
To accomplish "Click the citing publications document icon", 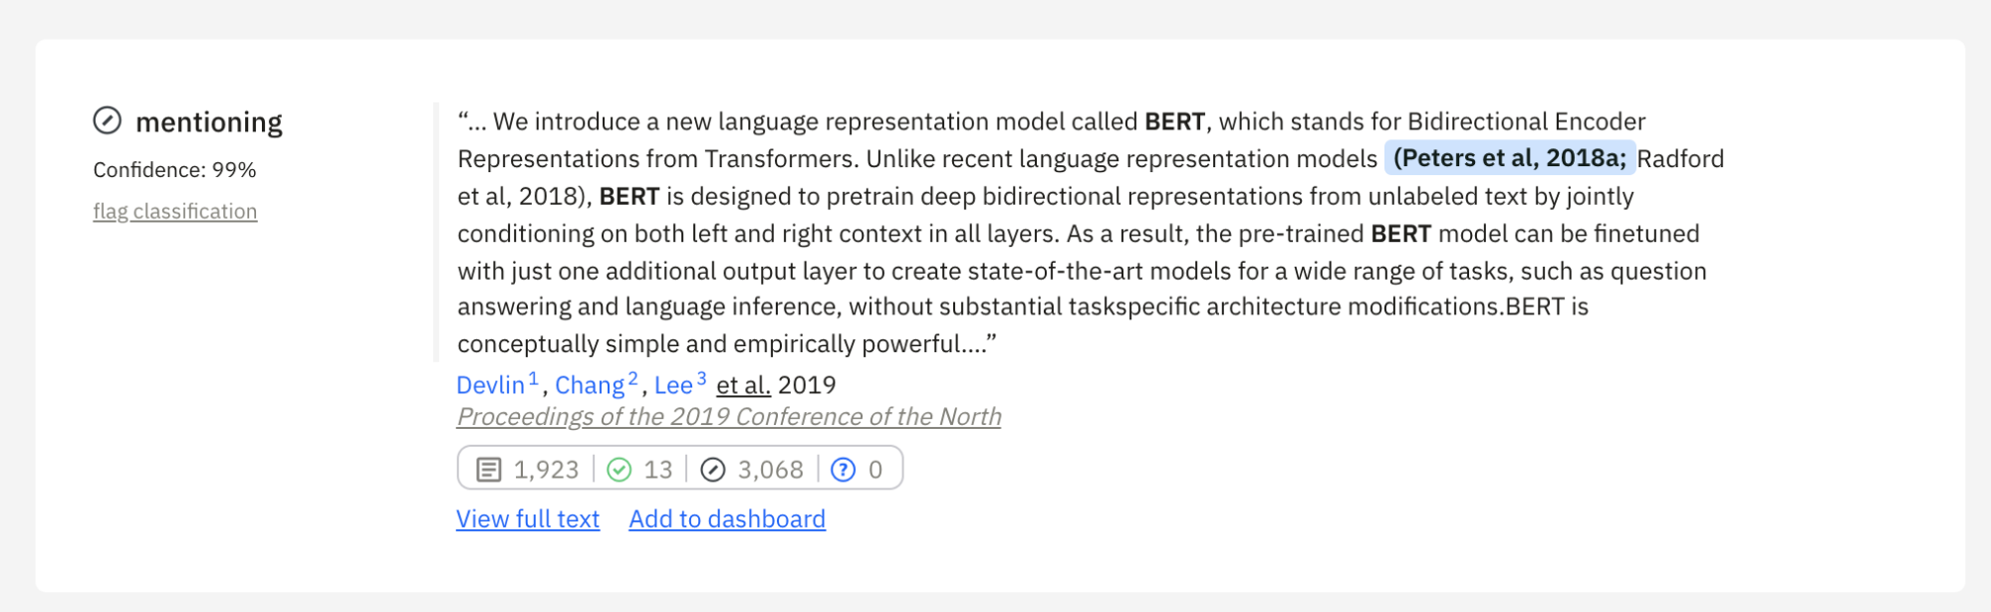I will 488,470.
